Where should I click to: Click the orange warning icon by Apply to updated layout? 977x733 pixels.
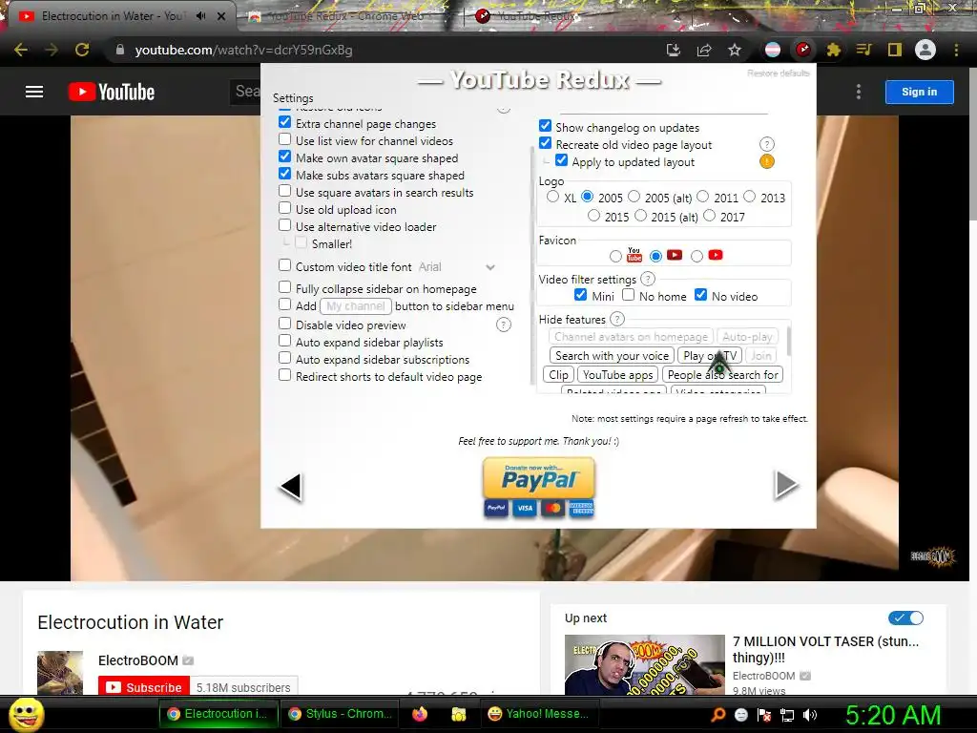767,162
